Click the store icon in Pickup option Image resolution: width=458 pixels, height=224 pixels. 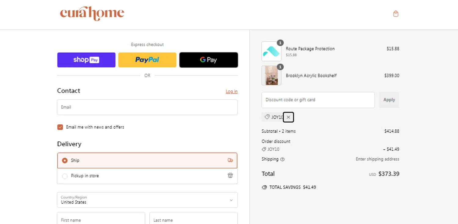click(x=230, y=176)
